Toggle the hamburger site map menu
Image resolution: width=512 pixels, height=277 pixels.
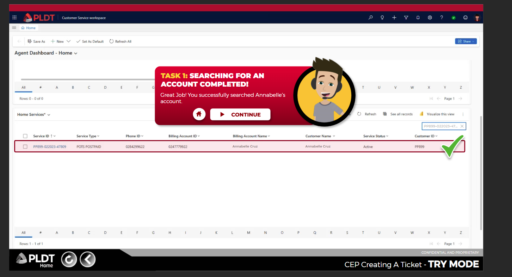(x=14, y=27)
